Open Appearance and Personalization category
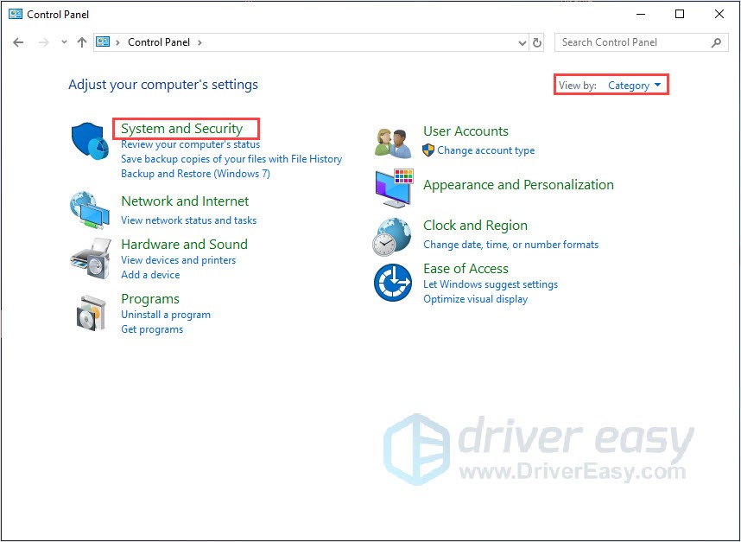741x542 pixels. [x=518, y=184]
